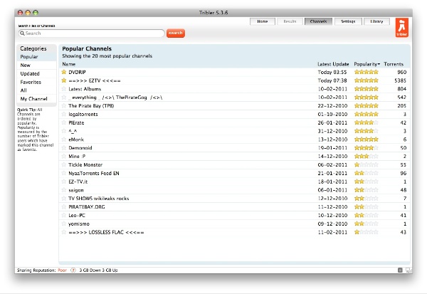Viewport: 427px width, 294px height.
Task: Select the Updated category
Action: pyautogui.click(x=36, y=73)
